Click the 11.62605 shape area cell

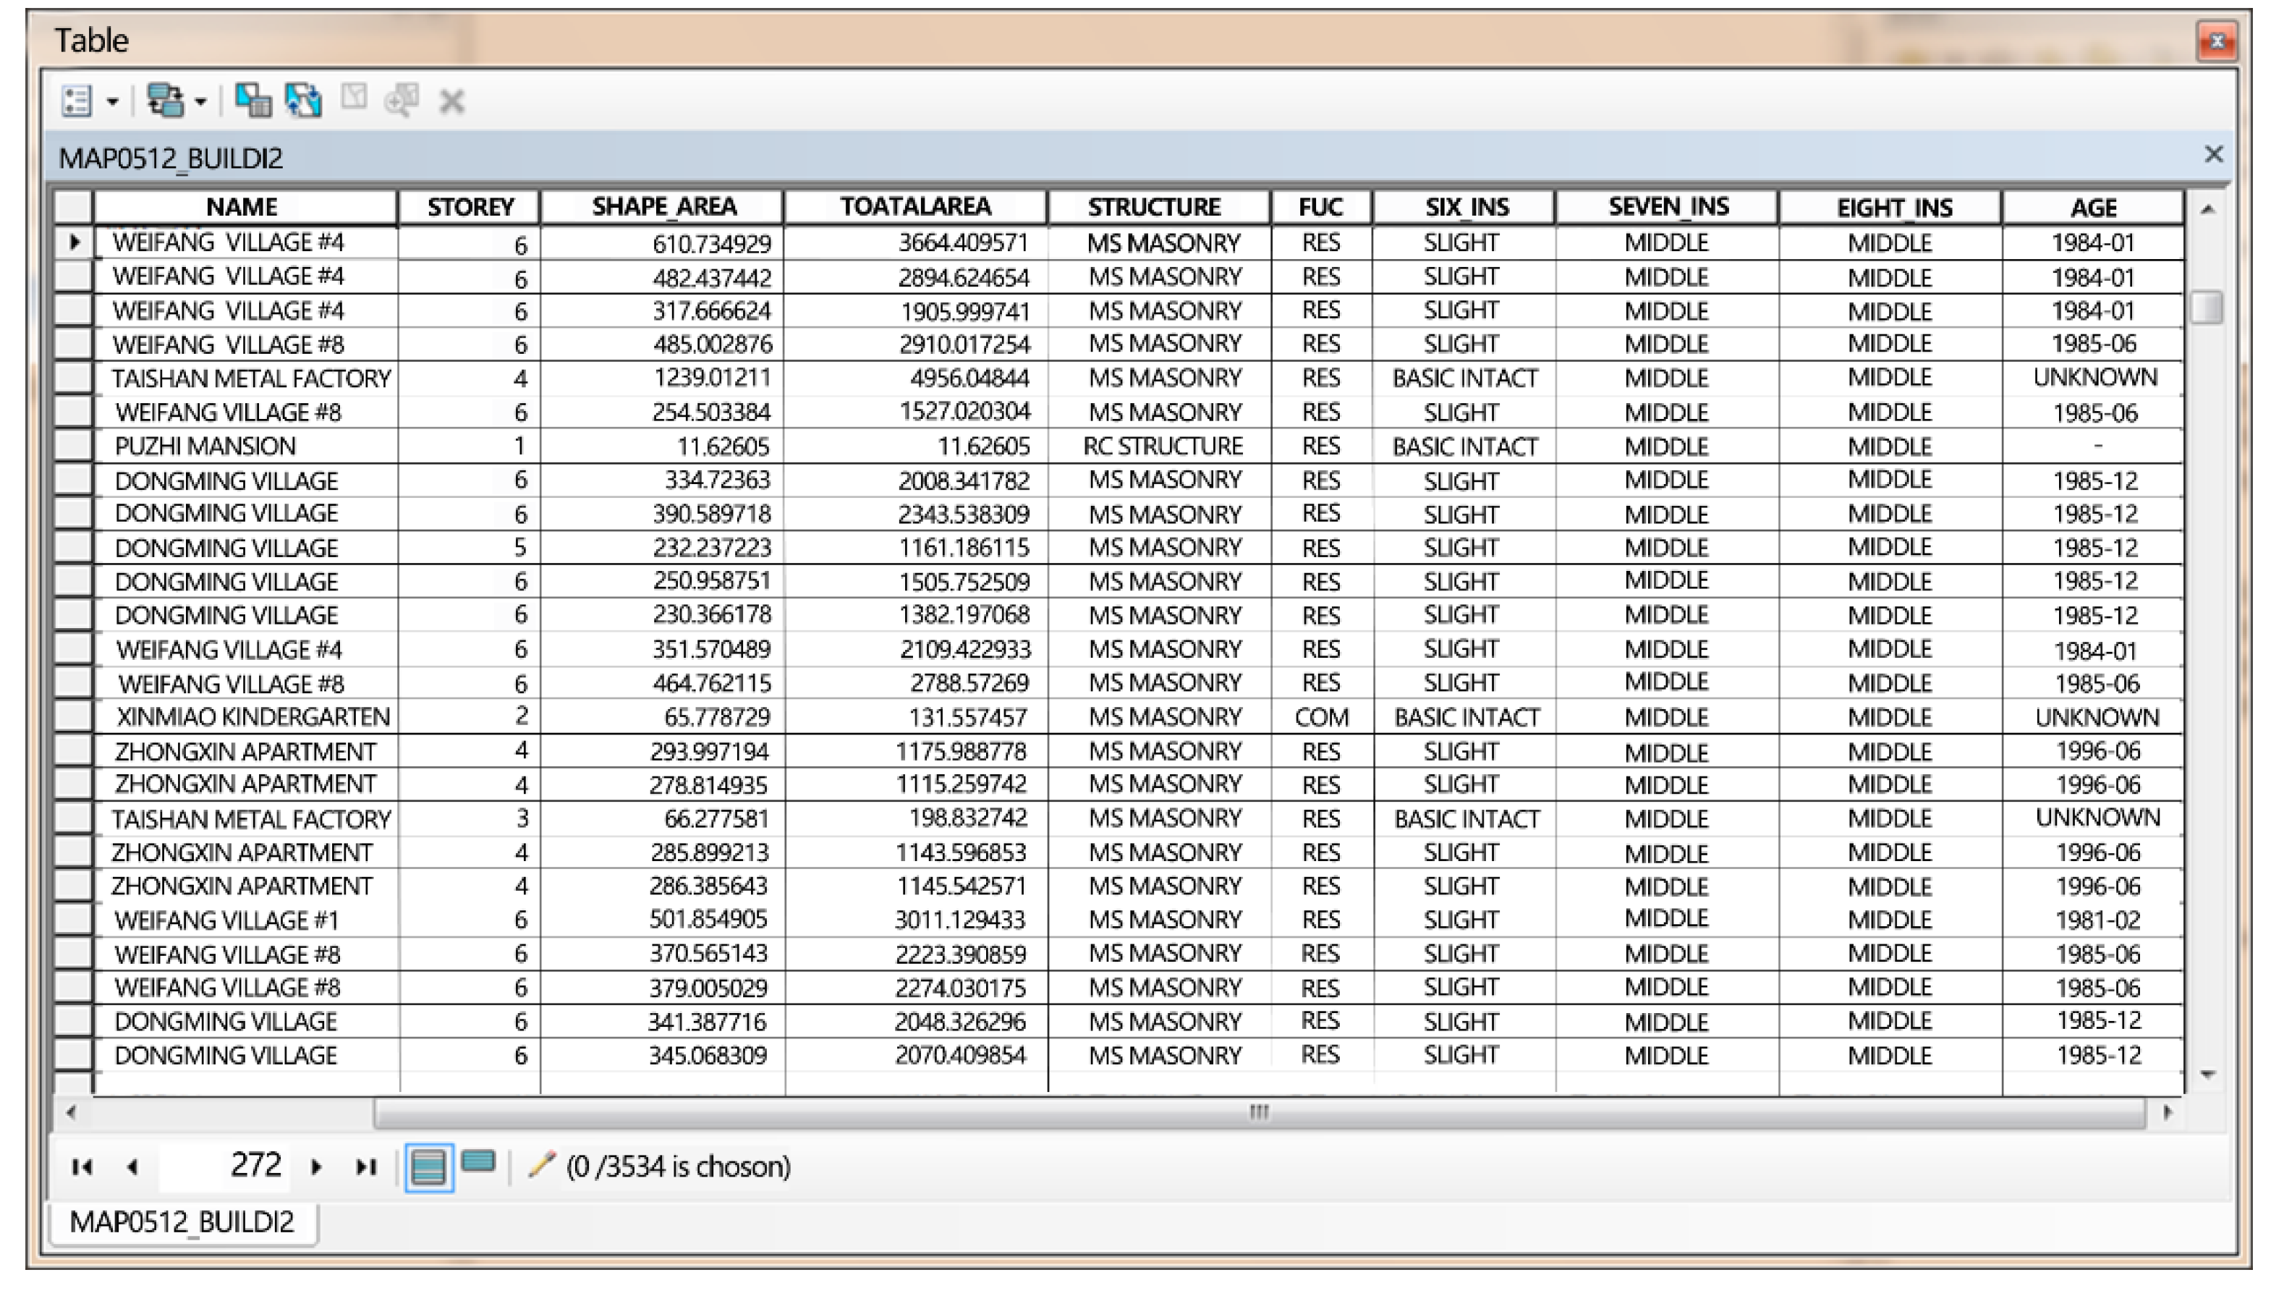click(x=662, y=446)
